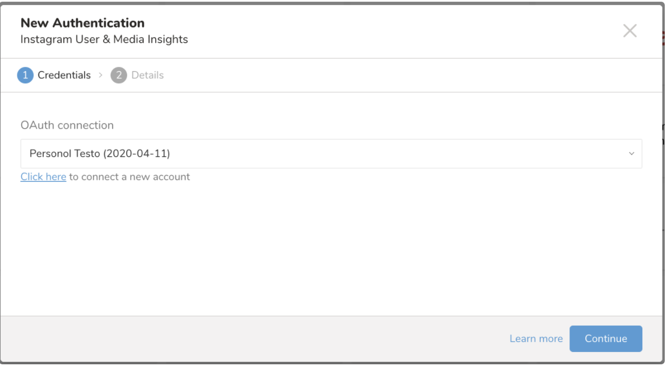667x366 pixels.
Task: Click the step 2 number circle
Action: pos(118,75)
